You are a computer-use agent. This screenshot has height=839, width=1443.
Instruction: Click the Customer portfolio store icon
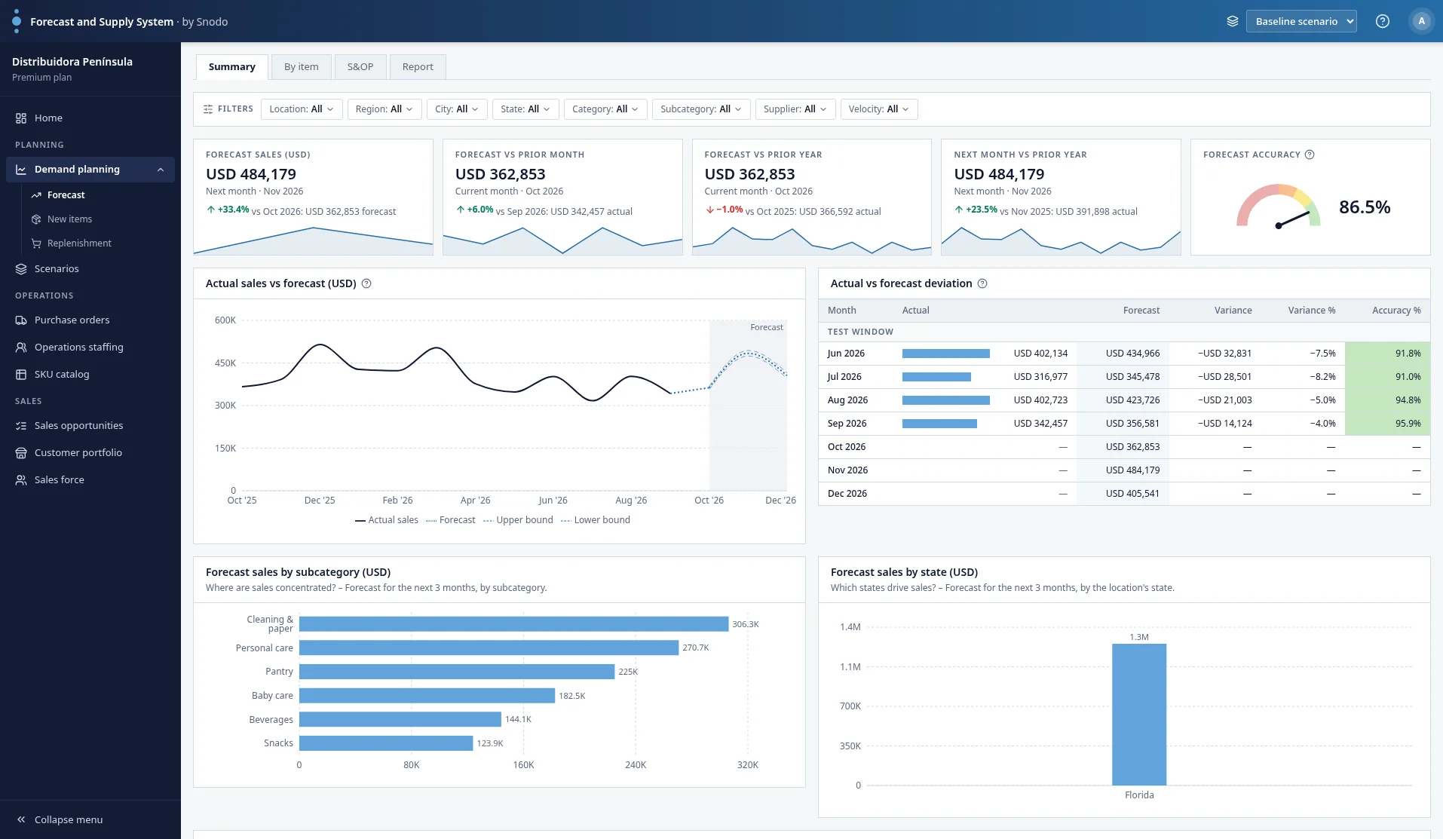click(x=21, y=453)
